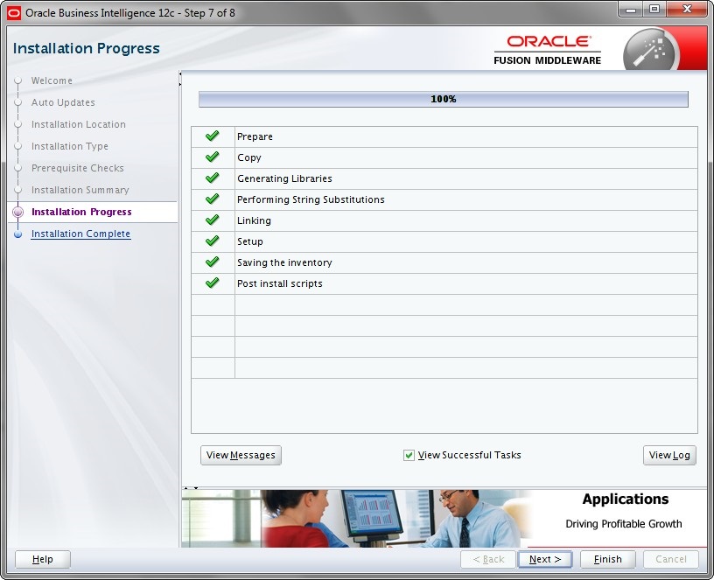Open Help for the installer

pyautogui.click(x=43, y=559)
